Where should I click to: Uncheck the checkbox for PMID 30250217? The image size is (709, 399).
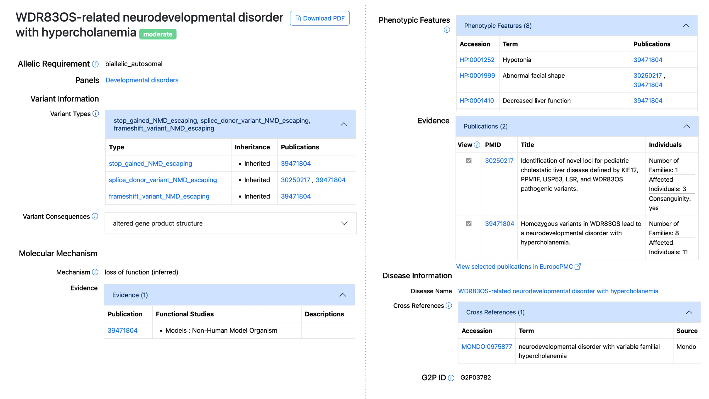click(x=469, y=161)
